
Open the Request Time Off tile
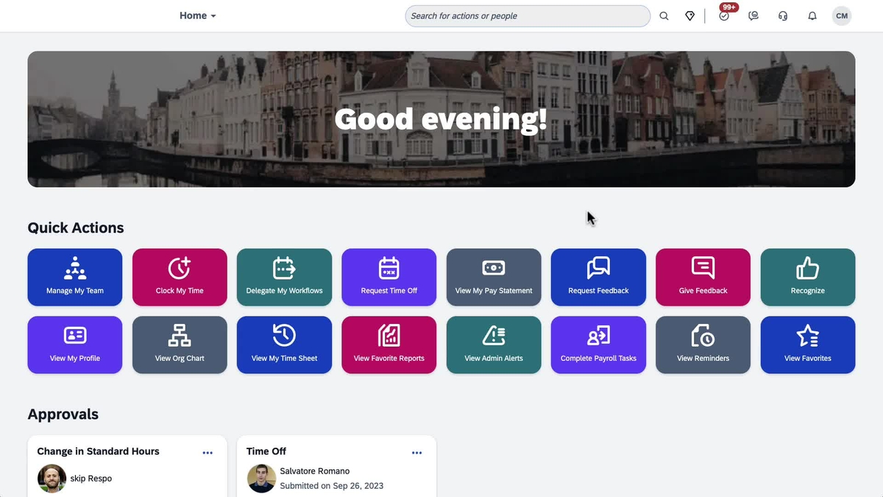[x=389, y=277]
